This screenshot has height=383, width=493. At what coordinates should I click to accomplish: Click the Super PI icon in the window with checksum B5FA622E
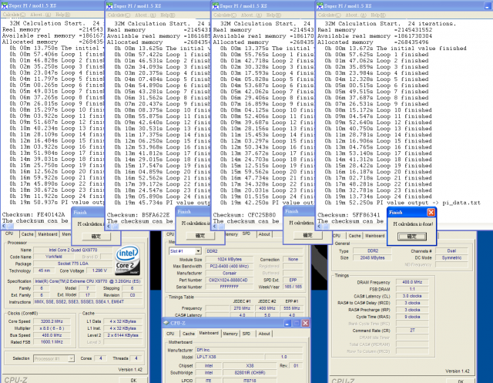109,5
